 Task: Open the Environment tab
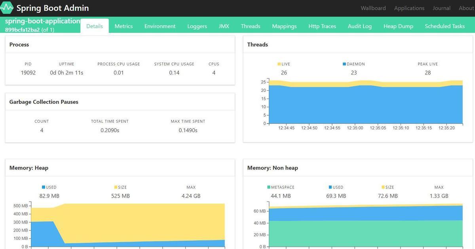pyautogui.click(x=160, y=26)
